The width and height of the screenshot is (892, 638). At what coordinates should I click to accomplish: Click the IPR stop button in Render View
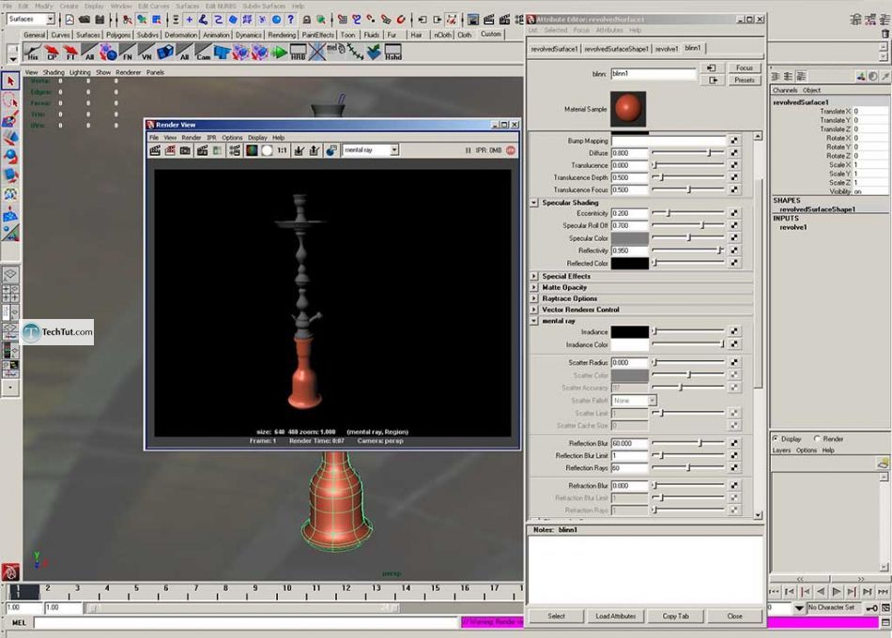511,150
